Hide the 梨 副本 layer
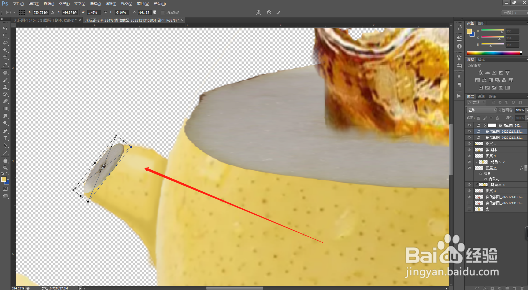 469,150
